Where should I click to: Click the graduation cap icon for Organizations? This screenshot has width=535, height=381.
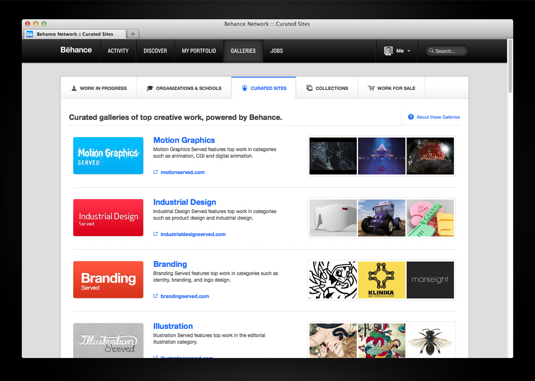150,88
